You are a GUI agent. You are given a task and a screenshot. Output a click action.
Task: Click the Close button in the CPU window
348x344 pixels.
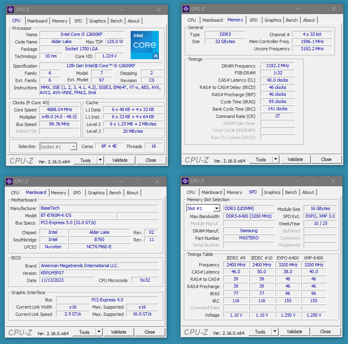pyautogui.click(x=151, y=160)
